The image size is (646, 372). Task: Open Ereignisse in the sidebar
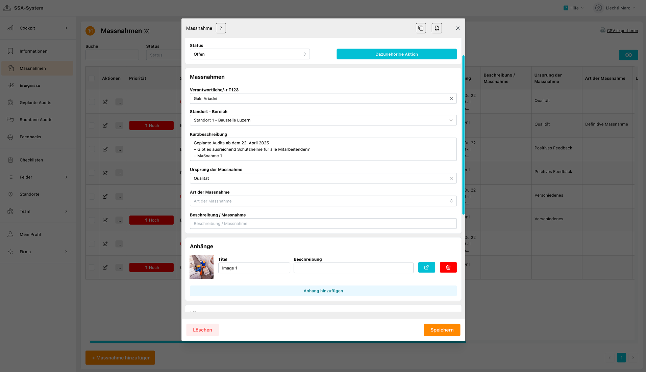30,86
